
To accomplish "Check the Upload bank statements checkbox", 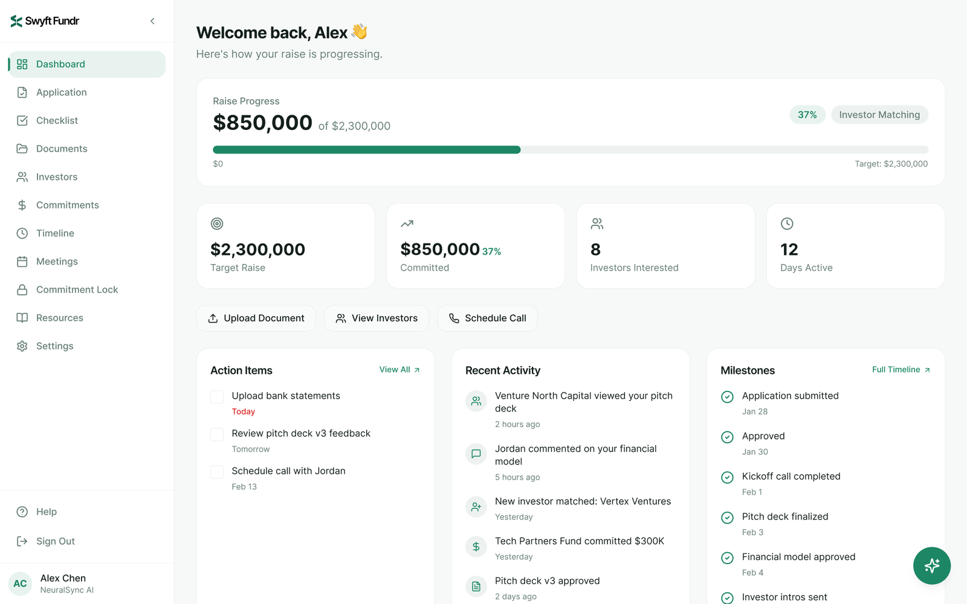I will pos(217,397).
